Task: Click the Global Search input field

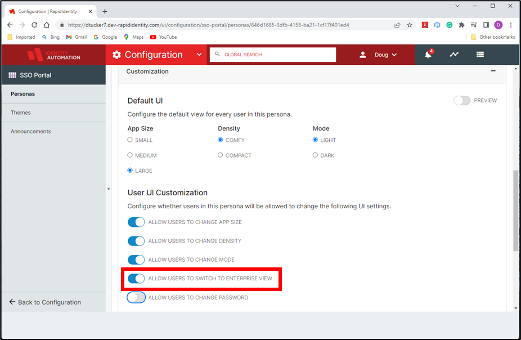Action: [273, 55]
